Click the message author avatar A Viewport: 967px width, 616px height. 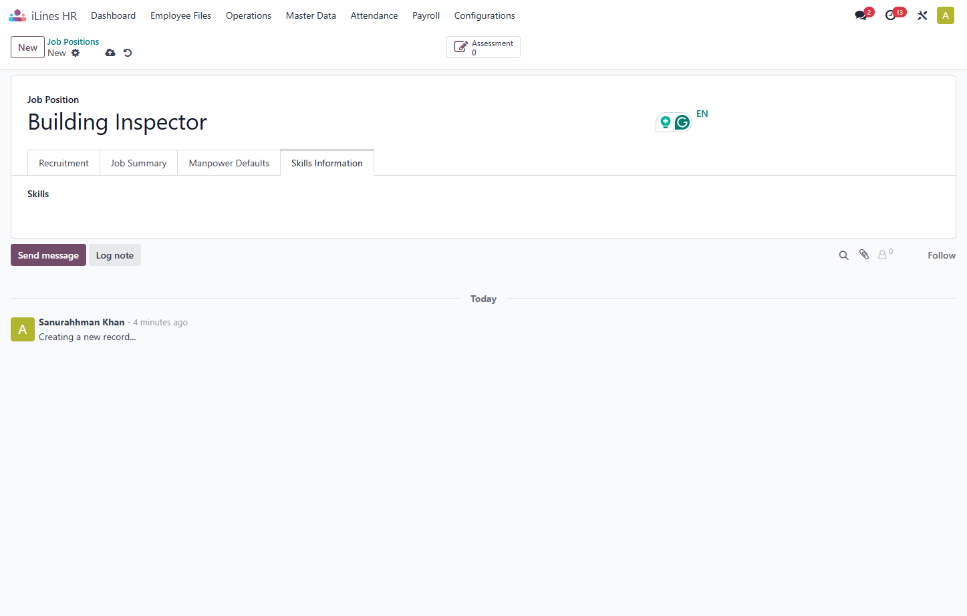pyautogui.click(x=23, y=329)
